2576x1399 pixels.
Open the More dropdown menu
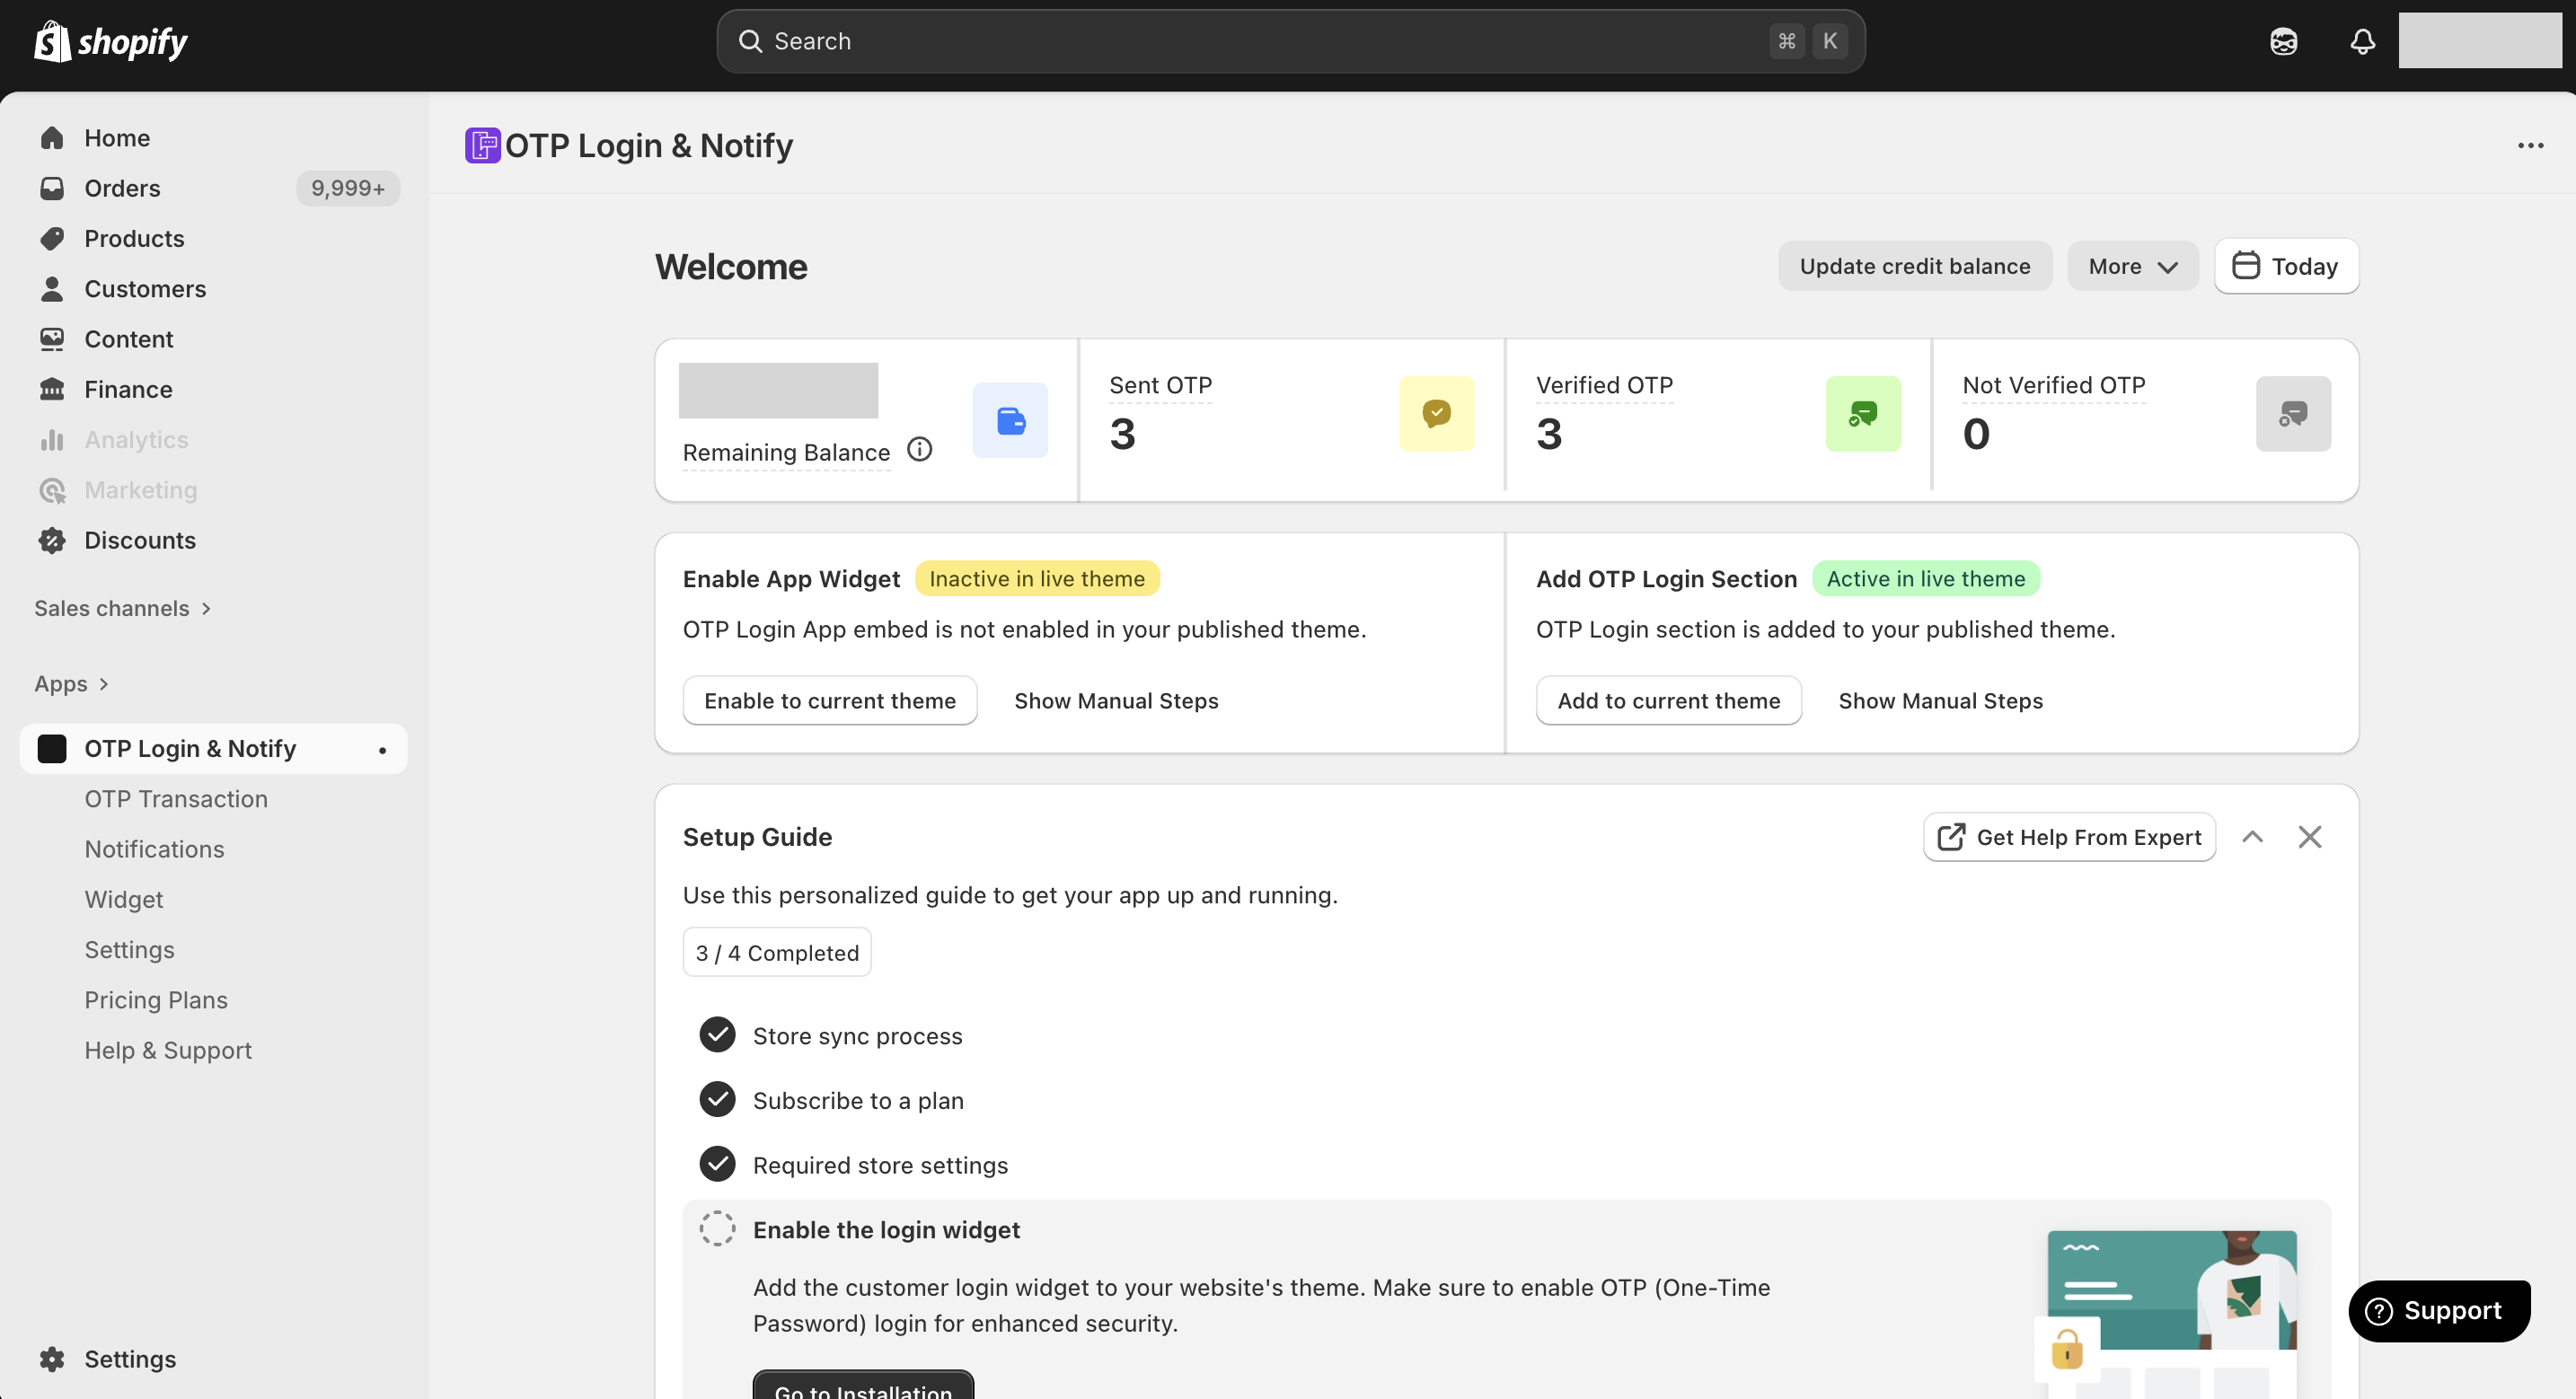point(2132,266)
